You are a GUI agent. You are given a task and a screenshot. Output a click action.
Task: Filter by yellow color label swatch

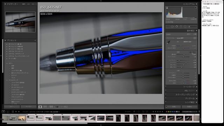pos(169,112)
